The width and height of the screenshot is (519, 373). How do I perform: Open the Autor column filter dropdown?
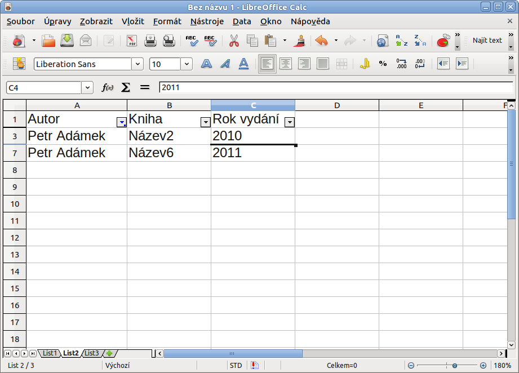tap(122, 122)
